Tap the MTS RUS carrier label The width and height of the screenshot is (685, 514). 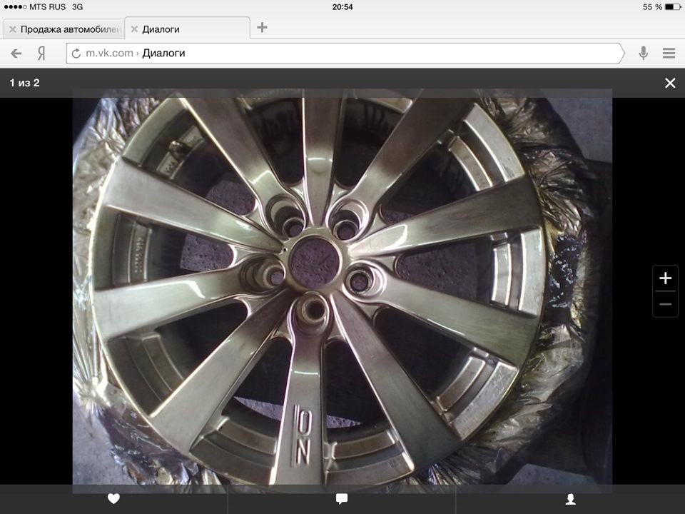47,7
